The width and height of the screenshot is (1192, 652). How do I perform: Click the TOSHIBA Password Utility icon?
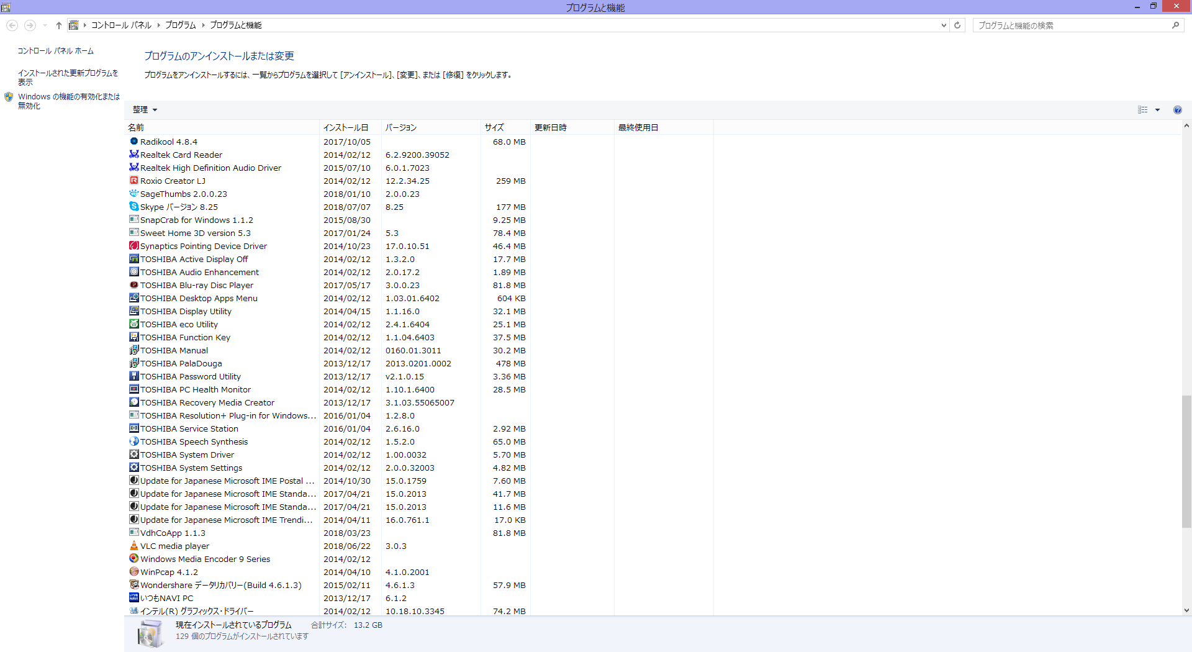point(133,376)
